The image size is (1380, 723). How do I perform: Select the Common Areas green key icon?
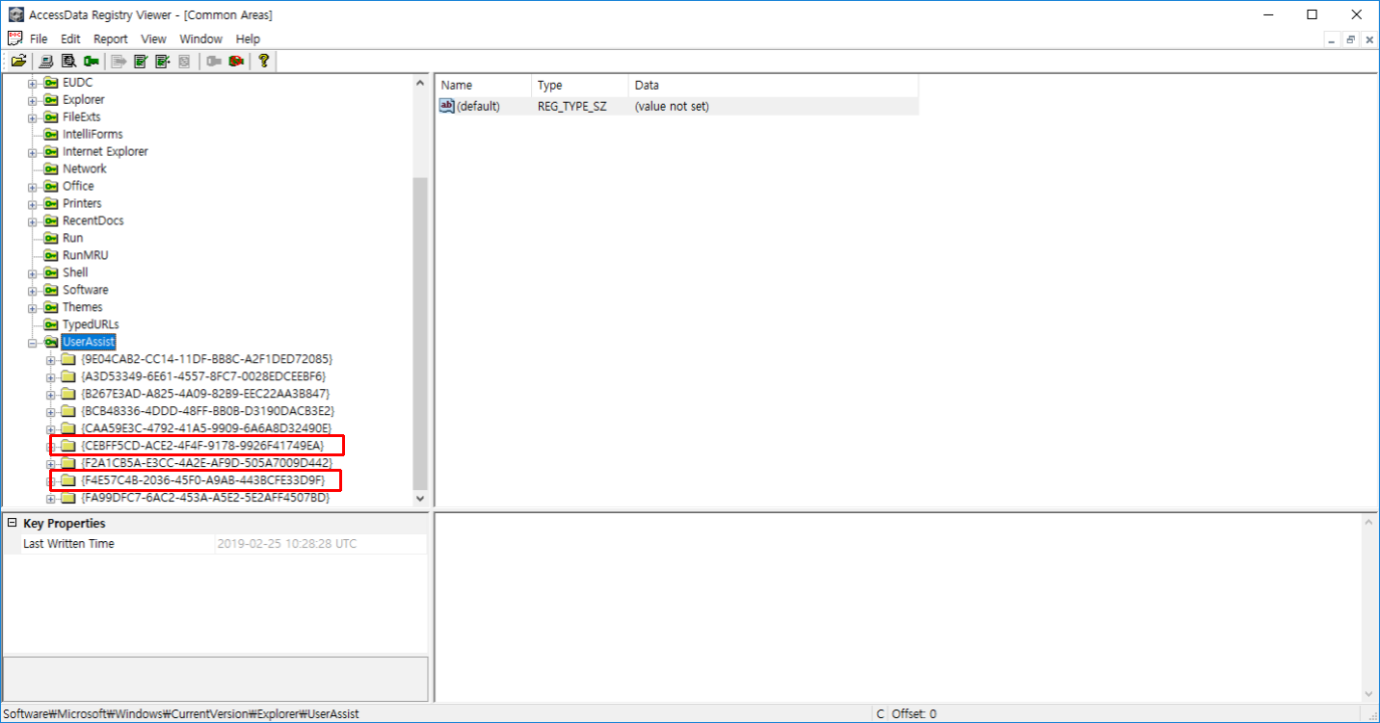pos(92,61)
